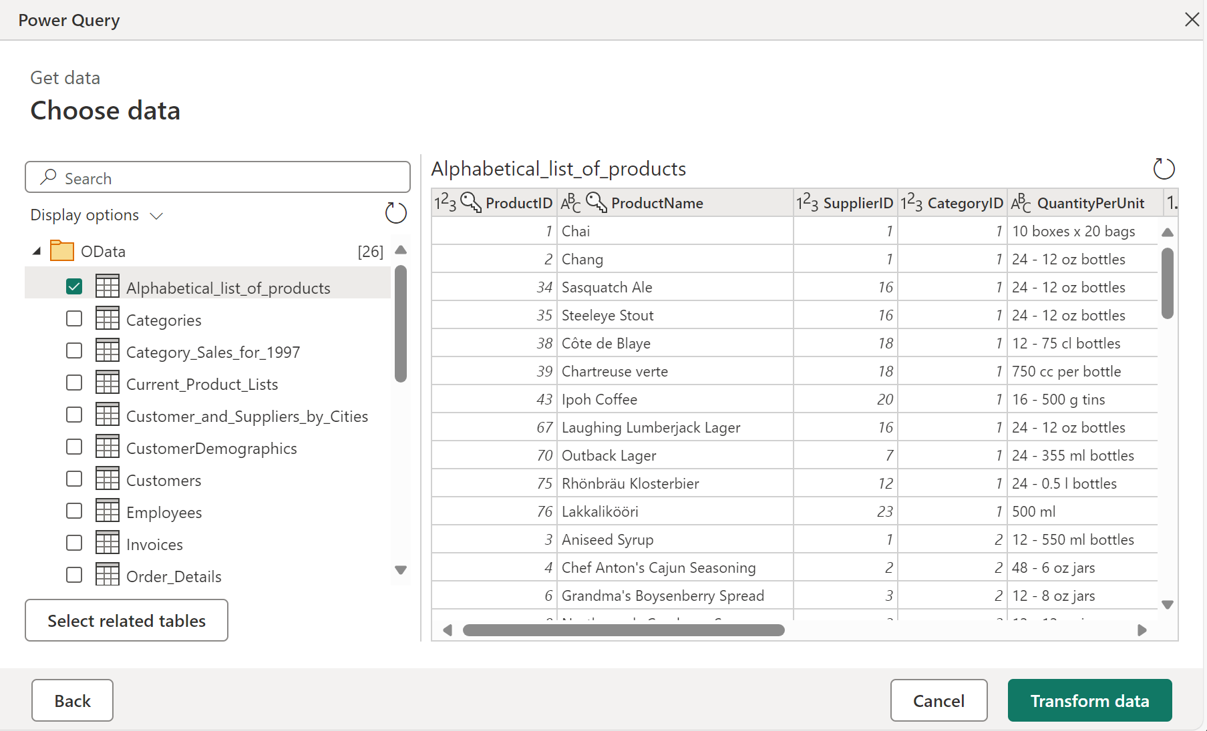Click the ProductID column key icon
1207x731 pixels.
point(471,202)
